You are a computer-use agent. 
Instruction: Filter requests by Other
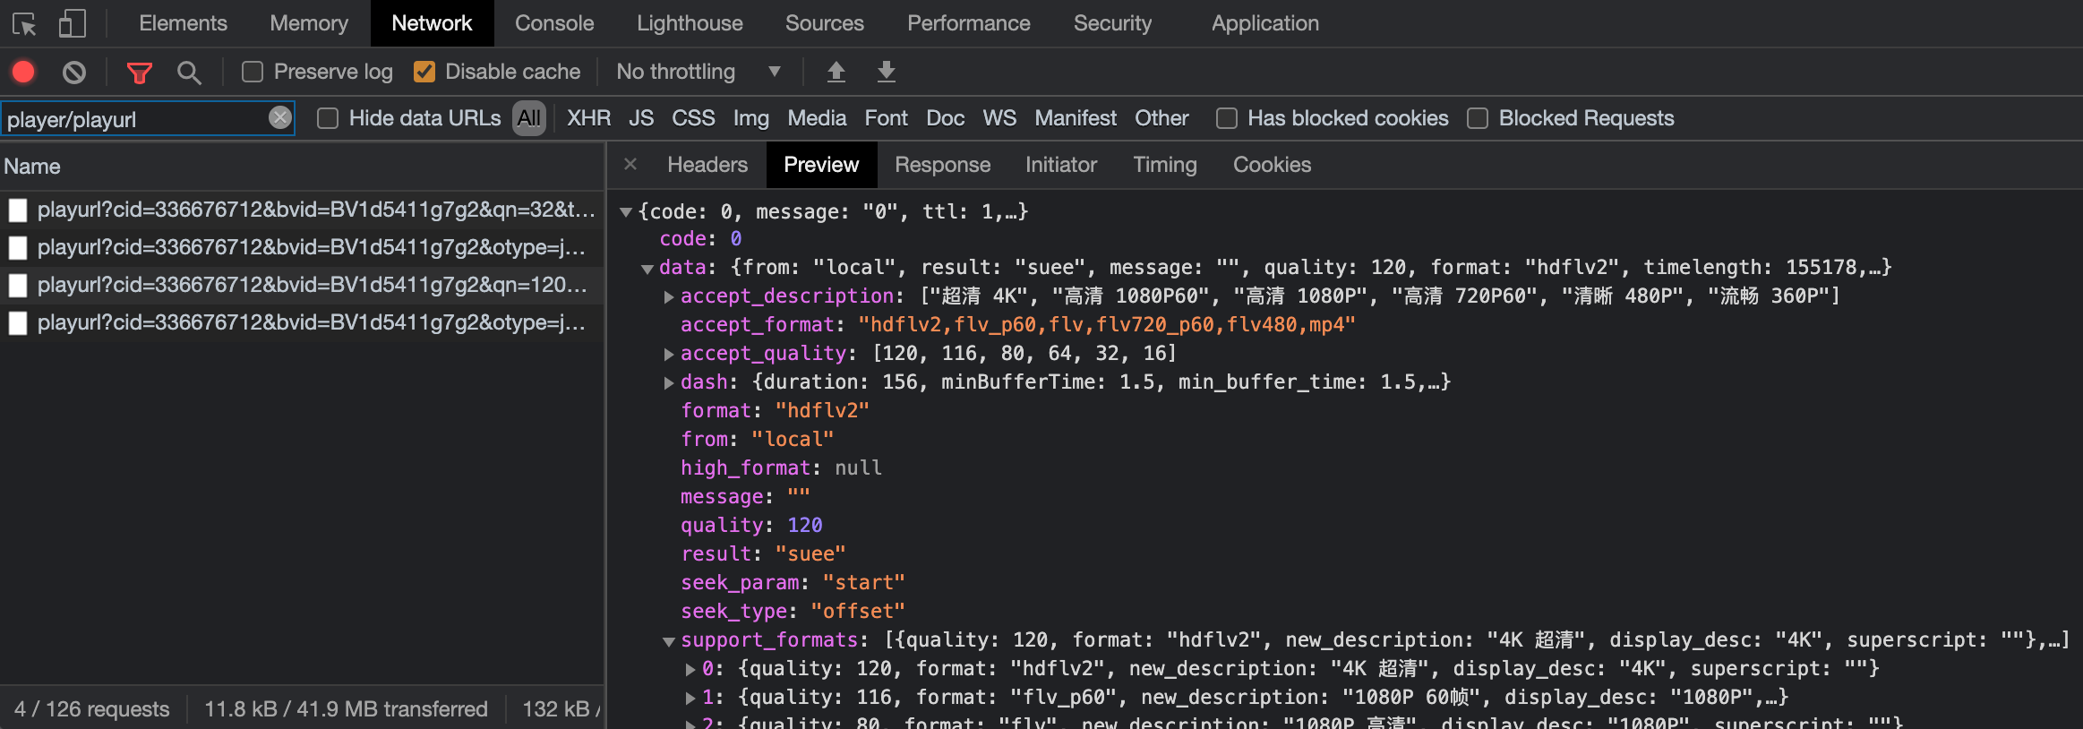point(1162,118)
